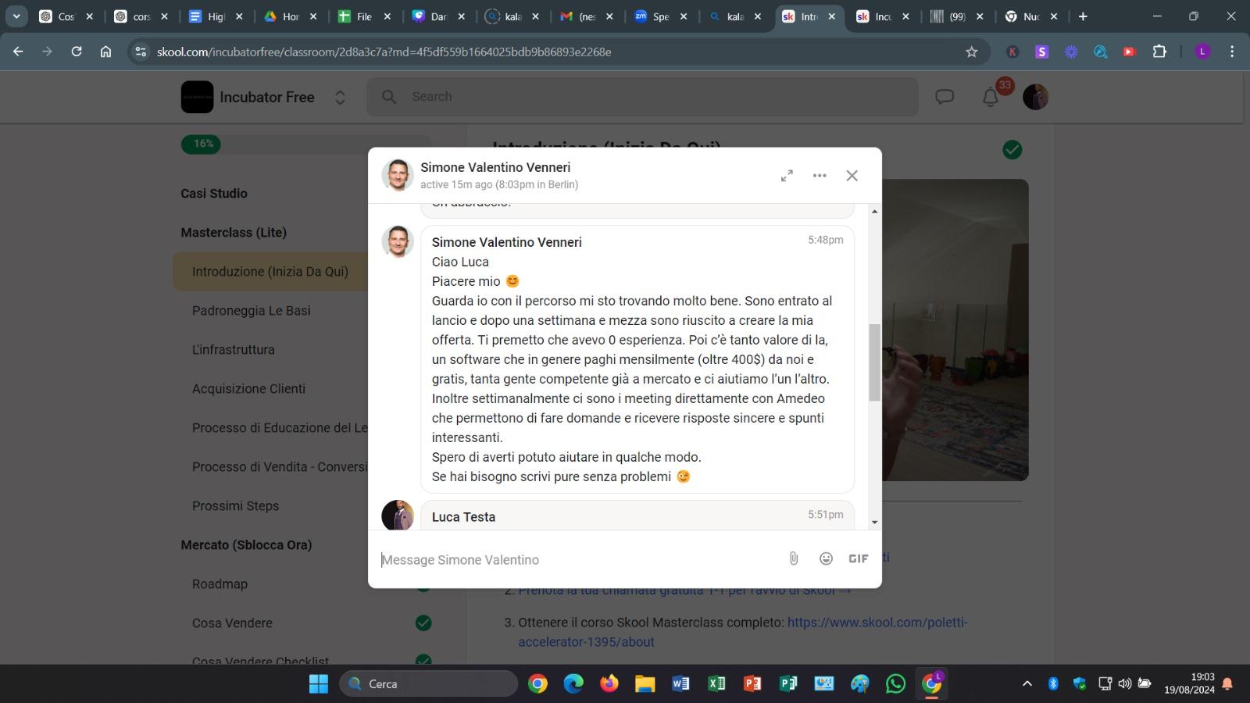1250x703 pixels.
Task: Open Chrome three-dot menu
Action: click(1232, 52)
